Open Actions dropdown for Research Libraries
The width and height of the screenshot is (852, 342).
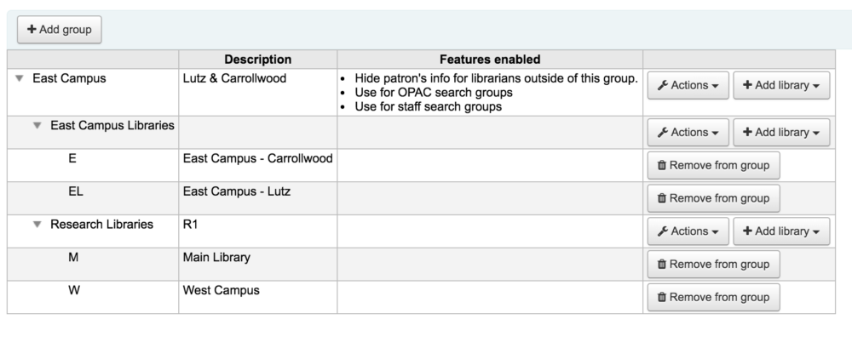tap(688, 231)
